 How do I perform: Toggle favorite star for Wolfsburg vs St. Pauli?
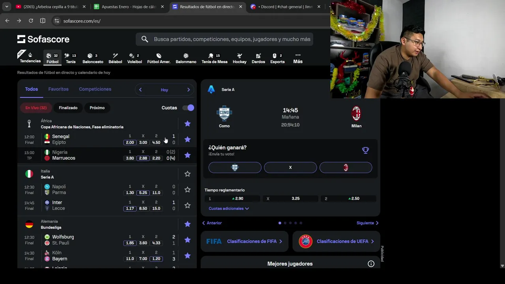[187, 240]
